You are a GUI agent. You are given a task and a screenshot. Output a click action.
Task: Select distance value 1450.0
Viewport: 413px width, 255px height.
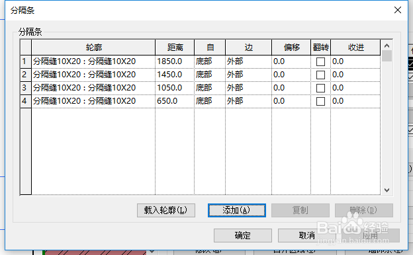(x=175, y=75)
